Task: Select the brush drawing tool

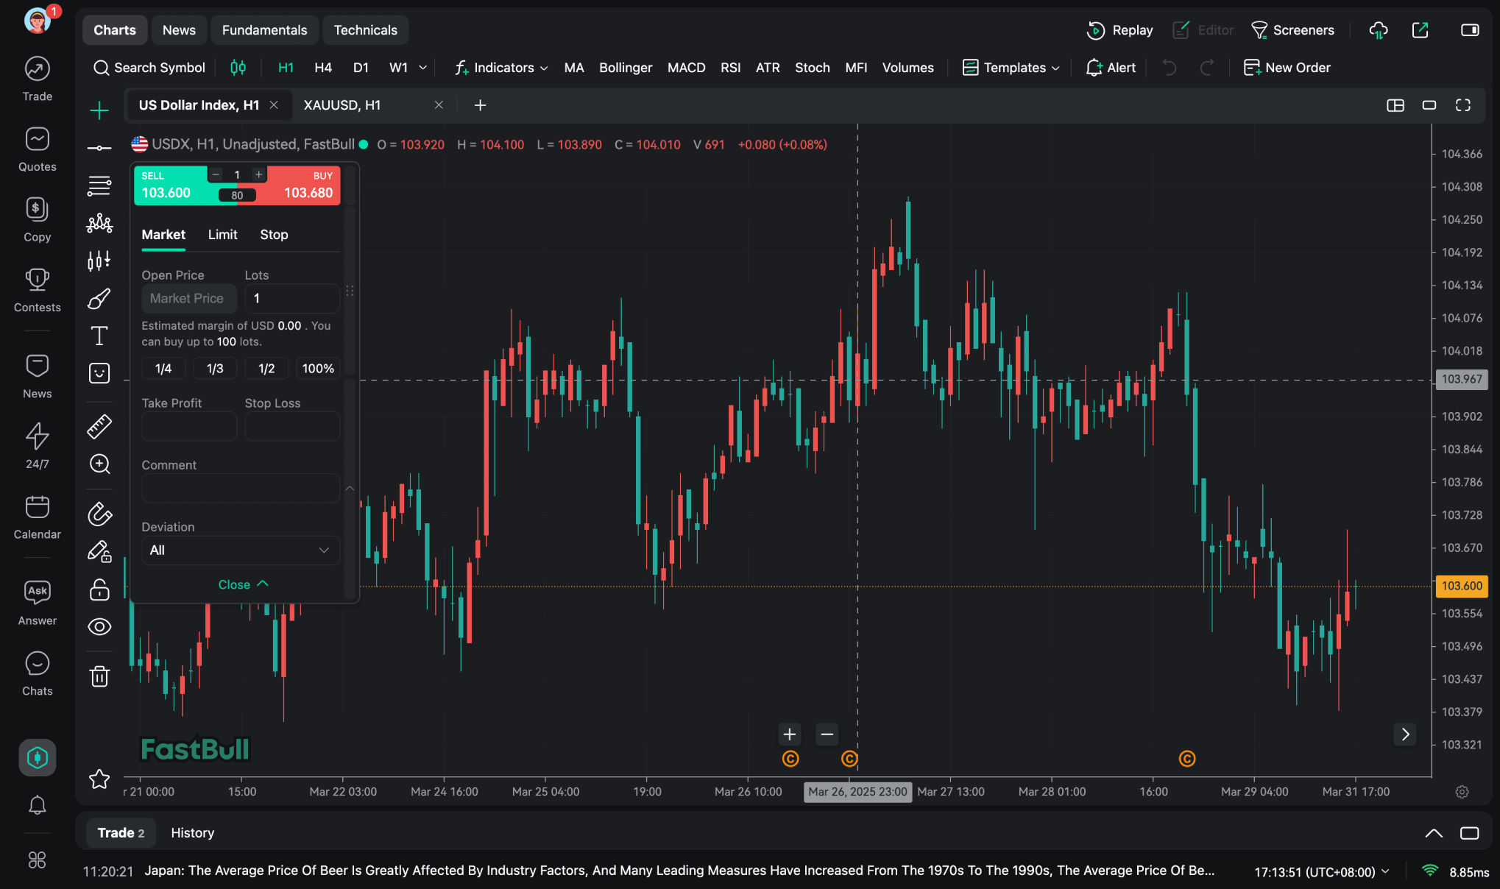Action: (x=99, y=299)
